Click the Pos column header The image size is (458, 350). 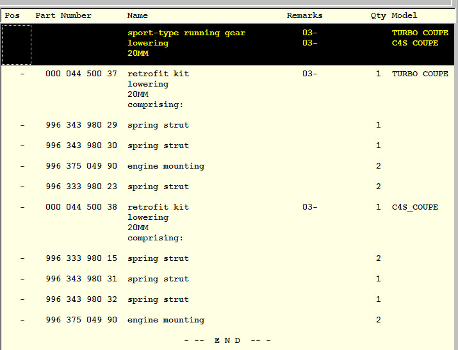[x=13, y=15]
